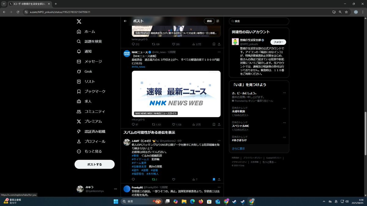Viewport: 367px width, 206px height.
Task: Open options for #あさぼらけ trend
Action: (x=284, y=137)
